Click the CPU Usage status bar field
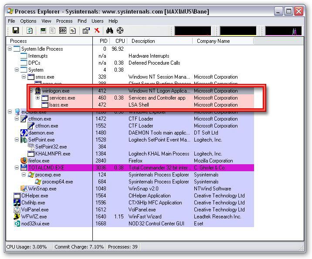 click(29, 247)
